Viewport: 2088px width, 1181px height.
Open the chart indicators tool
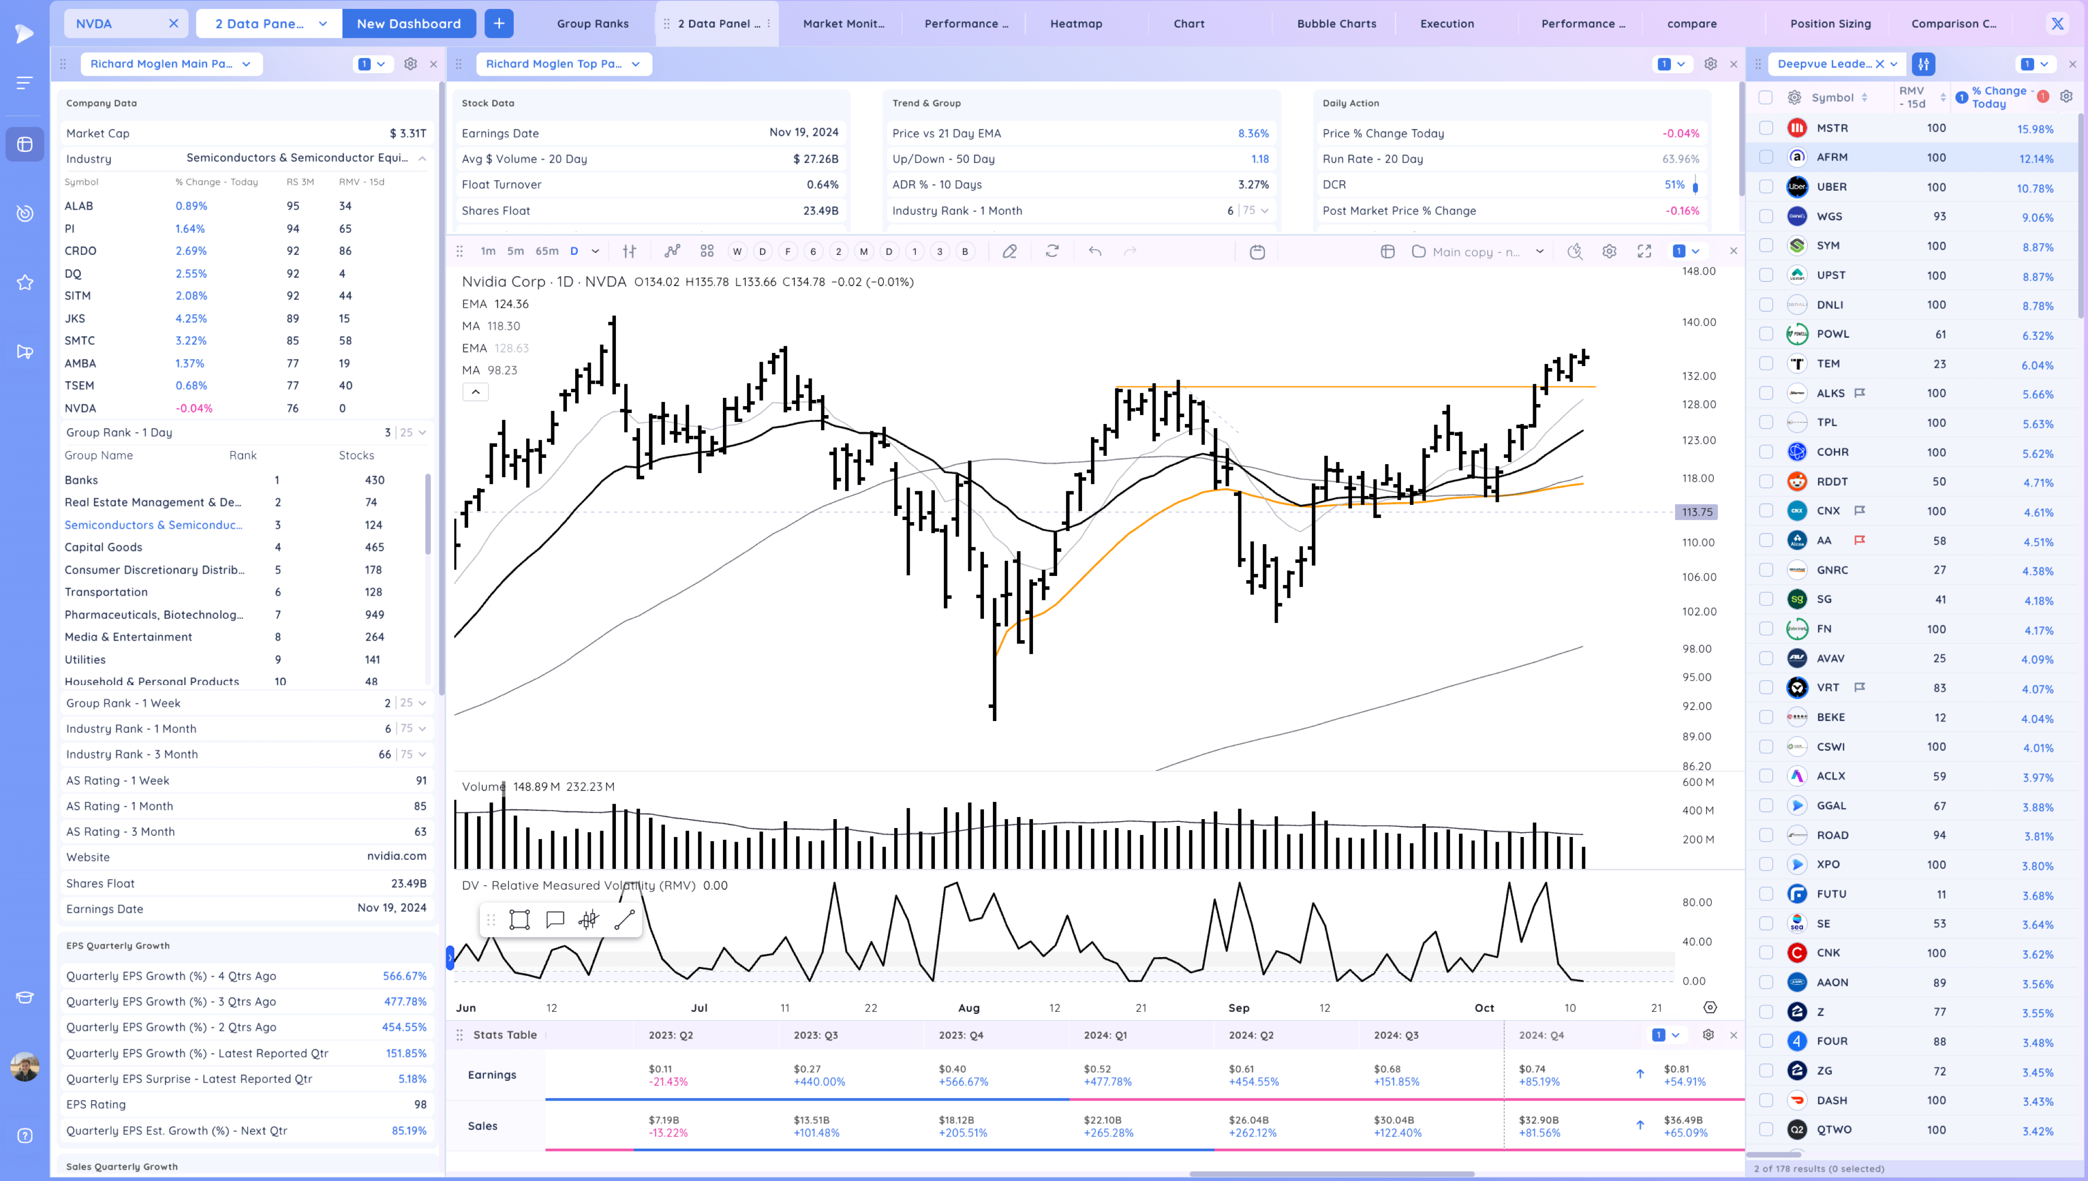tap(672, 252)
